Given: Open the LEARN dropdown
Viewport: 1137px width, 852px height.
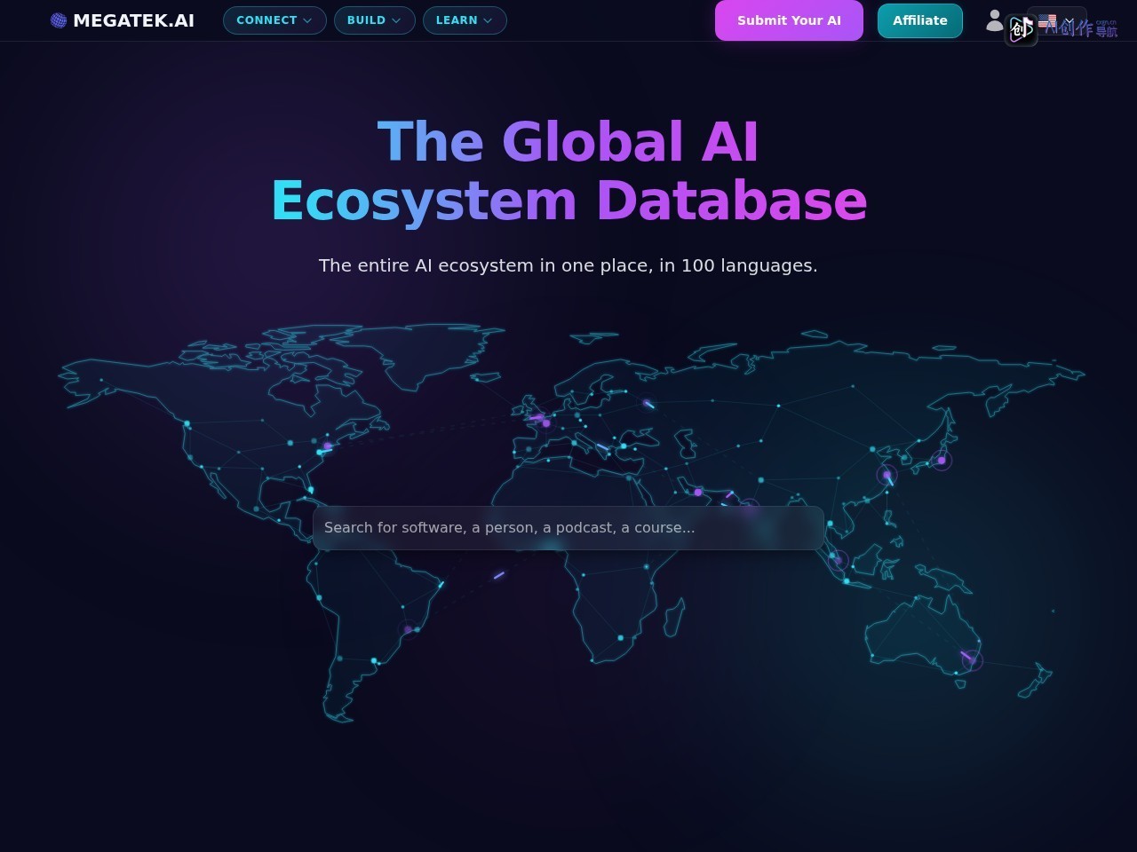Looking at the screenshot, I should [465, 20].
